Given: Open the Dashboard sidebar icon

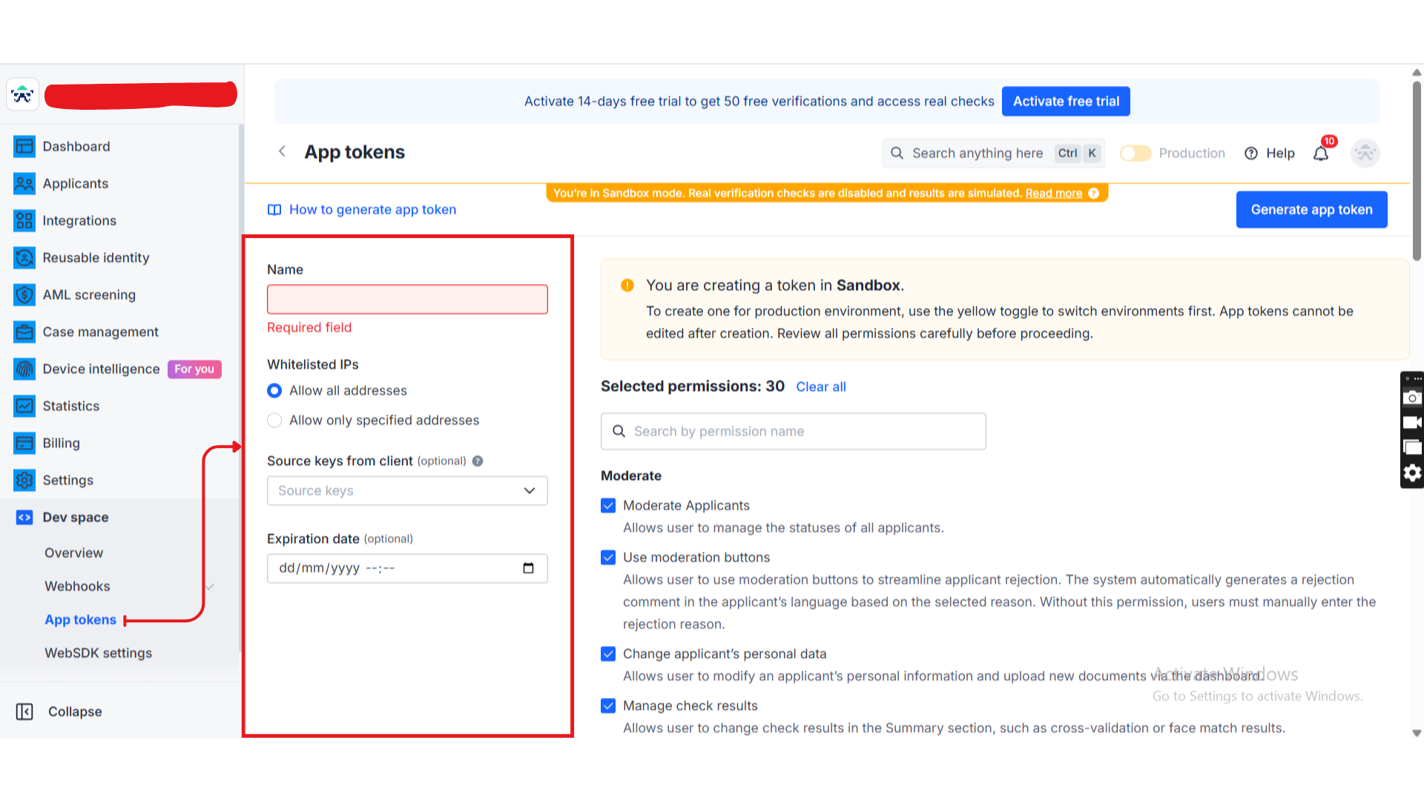Looking at the screenshot, I should pyautogui.click(x=24, y=147).
